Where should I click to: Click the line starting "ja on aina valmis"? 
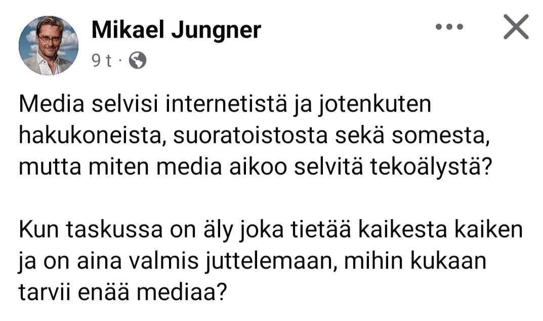[x=253, y=261]
